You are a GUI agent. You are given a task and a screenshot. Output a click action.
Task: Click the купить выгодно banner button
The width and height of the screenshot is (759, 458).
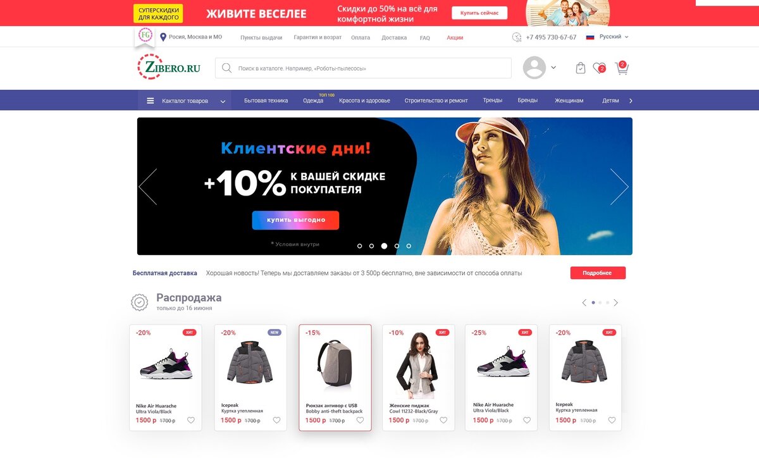click(295, 220)
